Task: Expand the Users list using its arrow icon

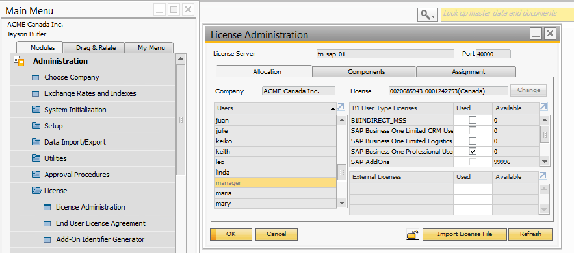Action: pos(341,107)
